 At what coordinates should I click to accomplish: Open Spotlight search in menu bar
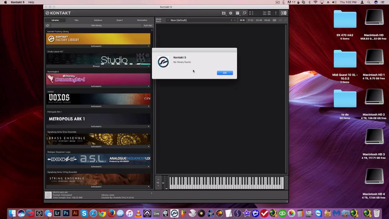pos(369,2)
